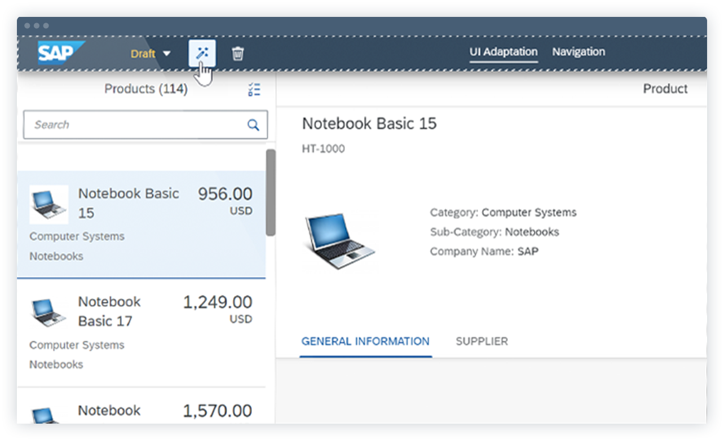Switch to the Supplier tab

pos(482,341)
